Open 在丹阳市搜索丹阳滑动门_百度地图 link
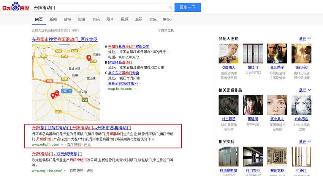Viewport: 323px width, 176px height. pyautogui.click(x=65, y=39)
